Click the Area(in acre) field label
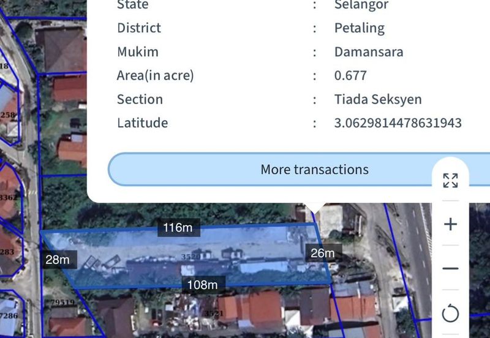The height and width of the screenshot is (338, 490). point(155,75)
